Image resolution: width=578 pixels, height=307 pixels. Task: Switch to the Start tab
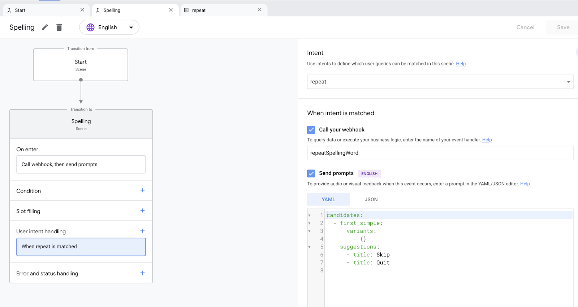20,10
